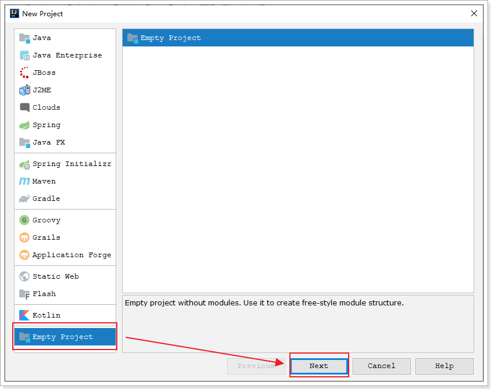Select Static Web project type
This screenshot has width=491, height=389.
click(55, 276)
